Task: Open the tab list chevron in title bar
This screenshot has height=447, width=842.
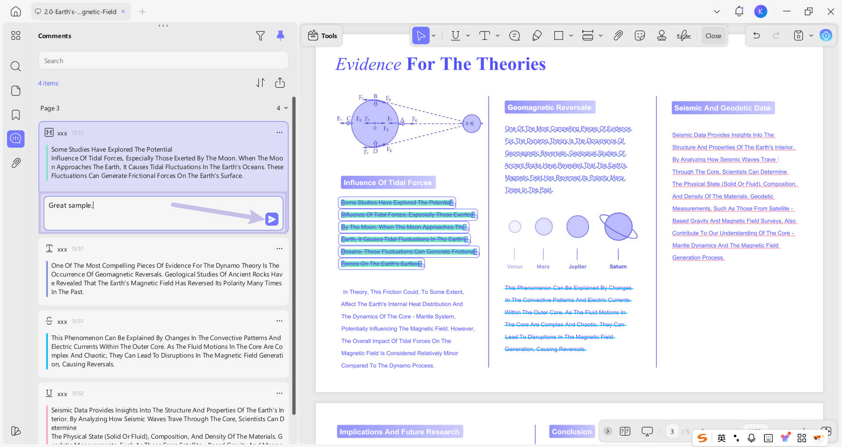Action: point(717,12)
